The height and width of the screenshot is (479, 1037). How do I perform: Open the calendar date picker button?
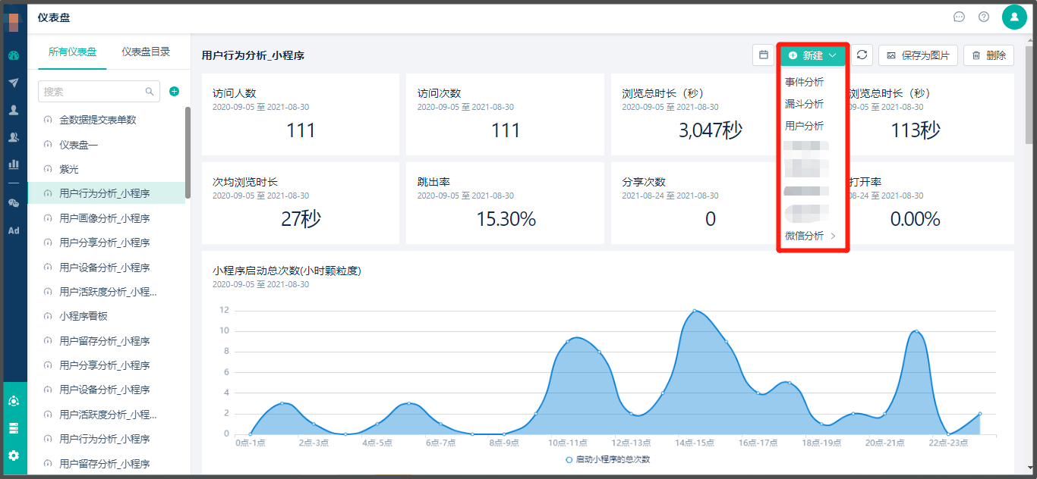pos(764,55)
